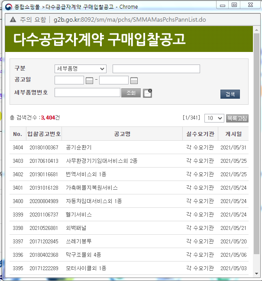Viewport: 262px width, 281px height.
Task: Select bid number 20170610413
Action: (x=44, y=161)
